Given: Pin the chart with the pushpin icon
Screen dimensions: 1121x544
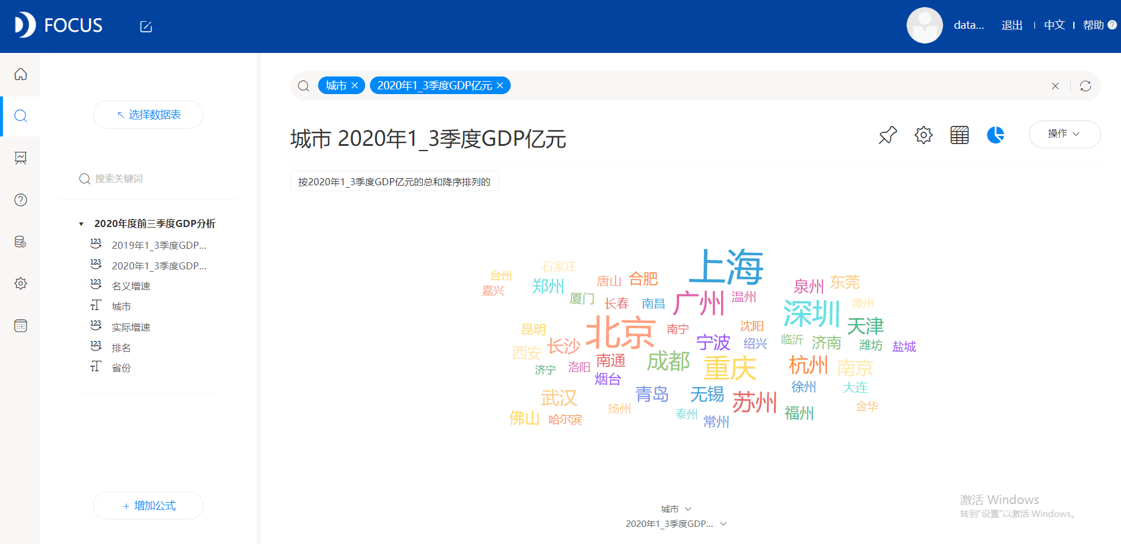Looking at the screenshot, I should point(888,135).
